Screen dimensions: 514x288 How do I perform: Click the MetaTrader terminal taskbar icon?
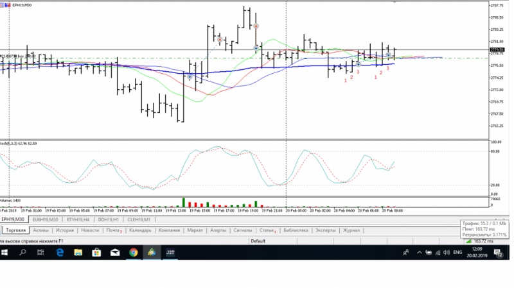(x=152, y=252)
